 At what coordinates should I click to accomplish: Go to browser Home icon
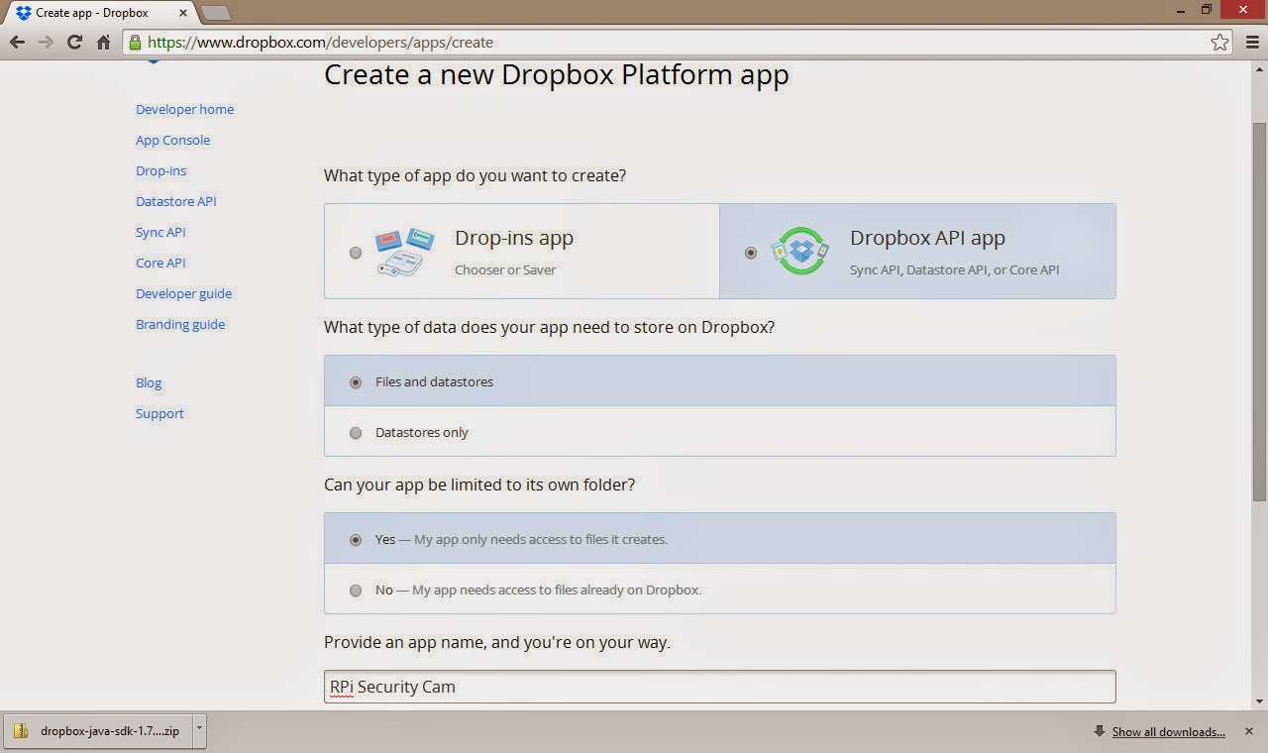pyautogui.click(x=103, y=42)
